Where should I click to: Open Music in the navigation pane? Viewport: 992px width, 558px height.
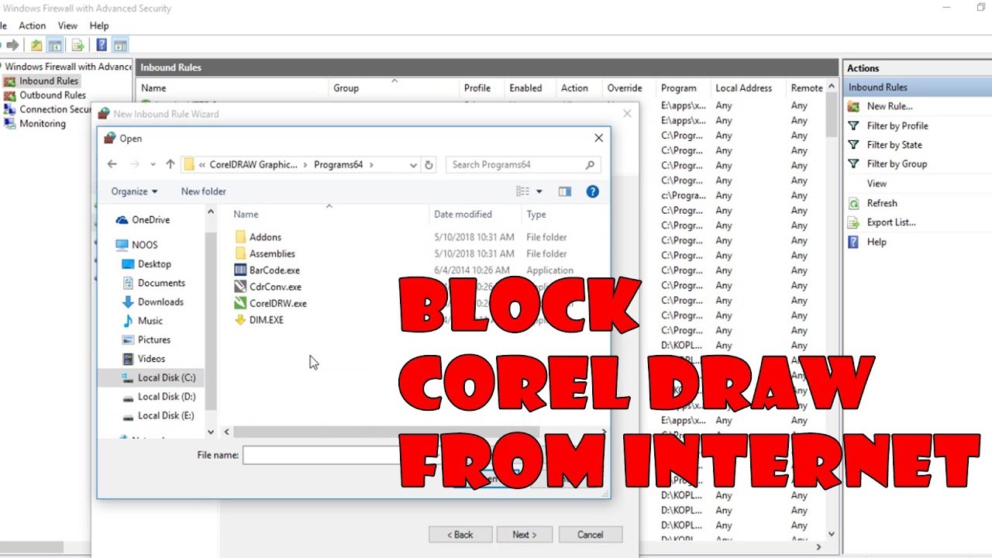click(x=150, y=321)
